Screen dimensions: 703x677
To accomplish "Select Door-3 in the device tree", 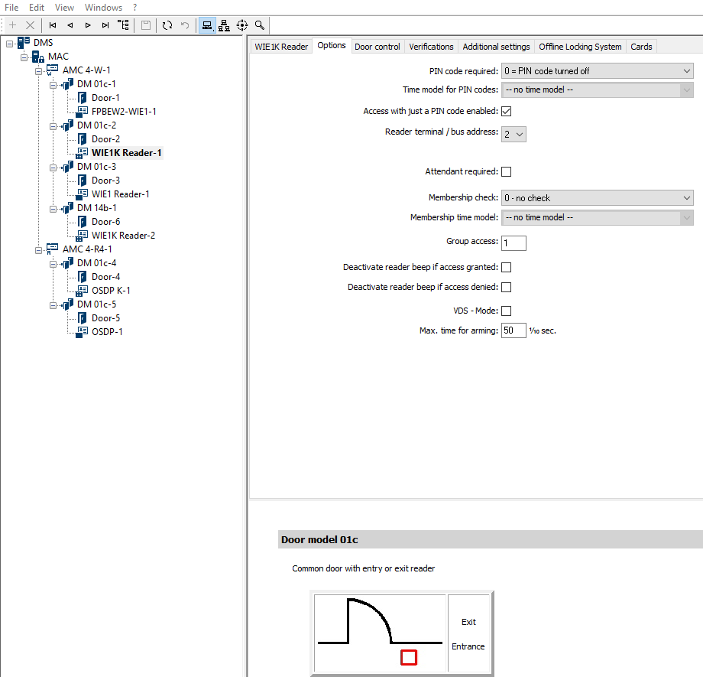I will click(x=105, y=181).
